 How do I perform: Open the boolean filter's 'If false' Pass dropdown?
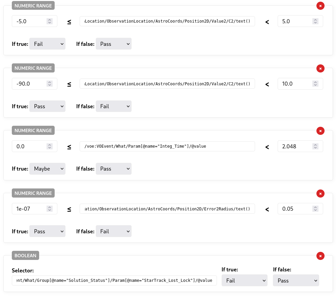coord(296,280)
